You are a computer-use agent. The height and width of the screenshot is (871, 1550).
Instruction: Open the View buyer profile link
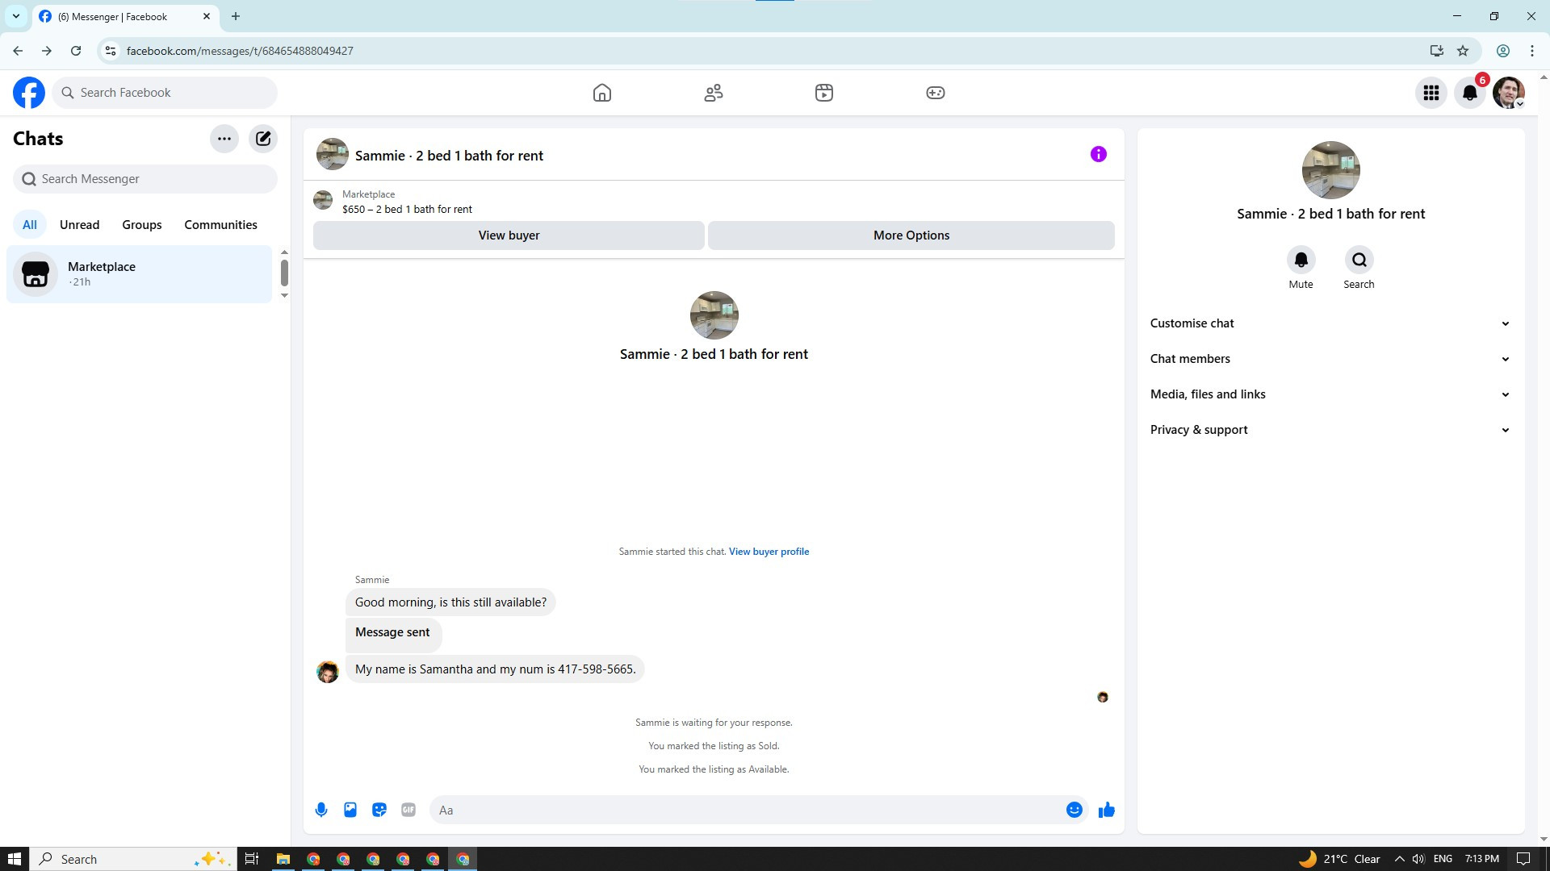(x=769, y=552)
